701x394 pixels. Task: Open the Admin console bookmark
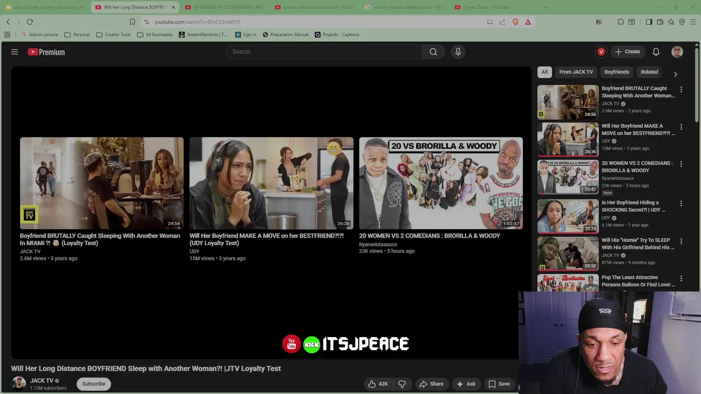pyautogui.click(x=39, y=34)
